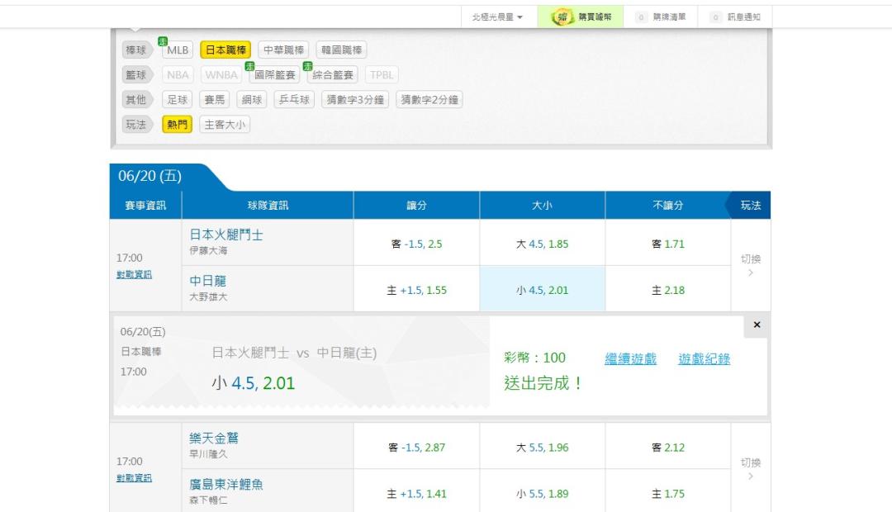The width and height of the screenshot is (892, 512).
Task: Select the 國際籃賽 filter
Action: [x=274, y=74]
